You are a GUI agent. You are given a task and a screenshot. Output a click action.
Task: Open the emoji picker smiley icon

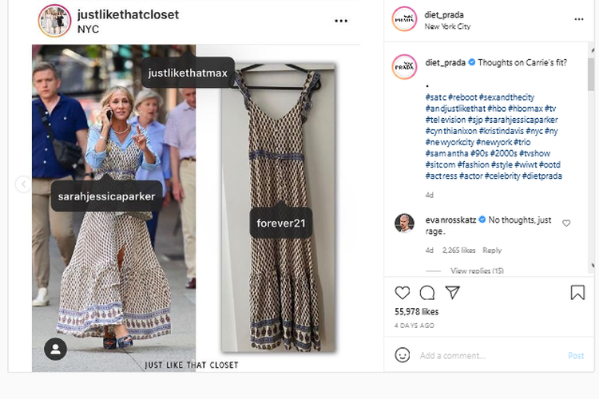[403, 355]
